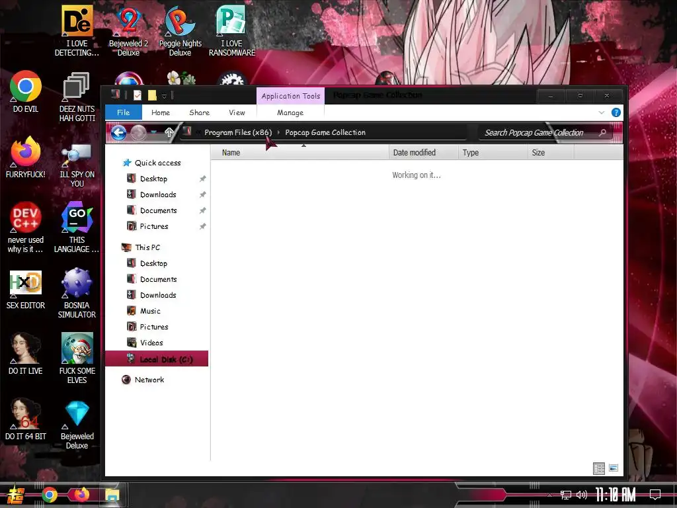Click the Search Popcap Game Collection box

tap(545, 132)
